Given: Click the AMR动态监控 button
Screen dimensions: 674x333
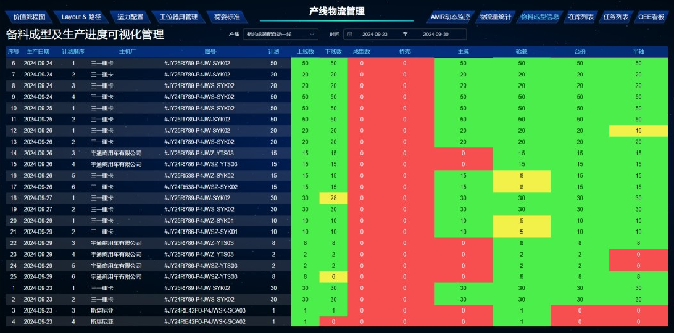Looking at the screenshot, I should coord(450,17).
